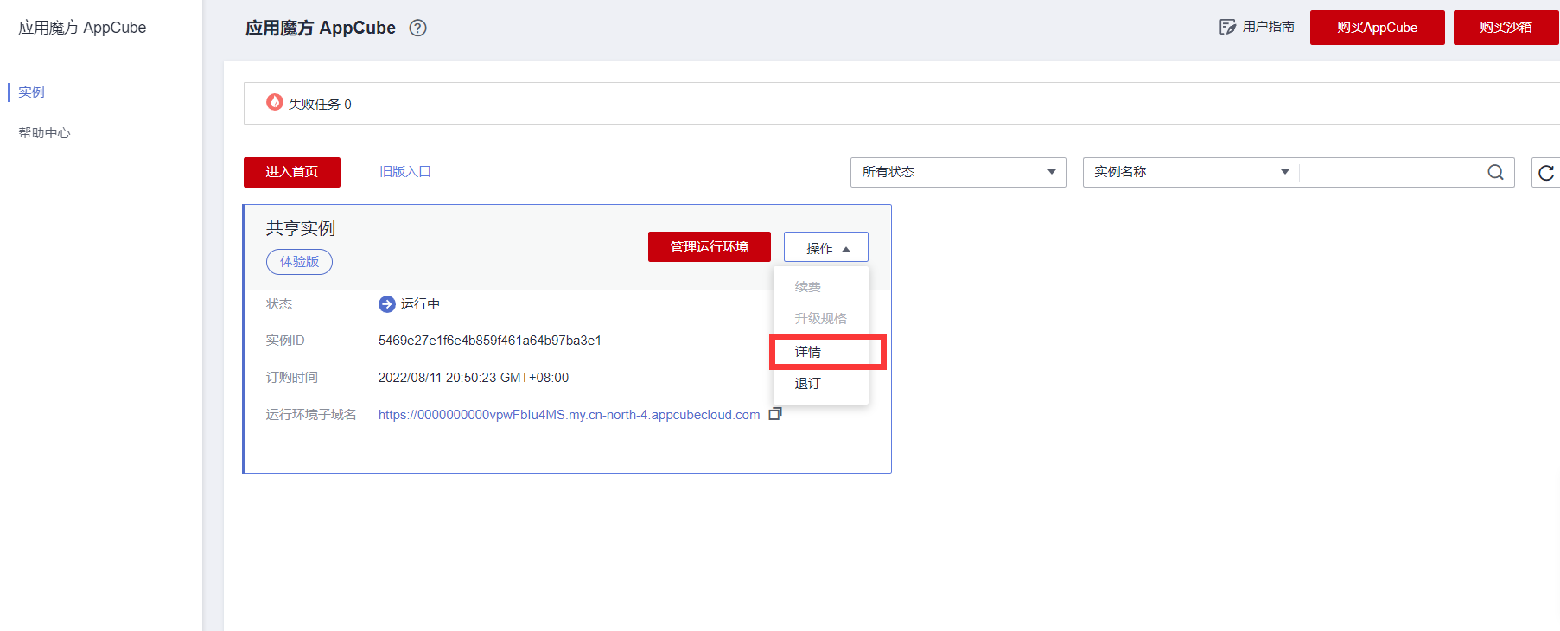Open 帮助中心 in the left sidebar

coord(44,133)
